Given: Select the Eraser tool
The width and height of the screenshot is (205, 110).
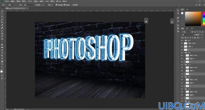Looking at the screenshot, I should [x=2, y=39].
